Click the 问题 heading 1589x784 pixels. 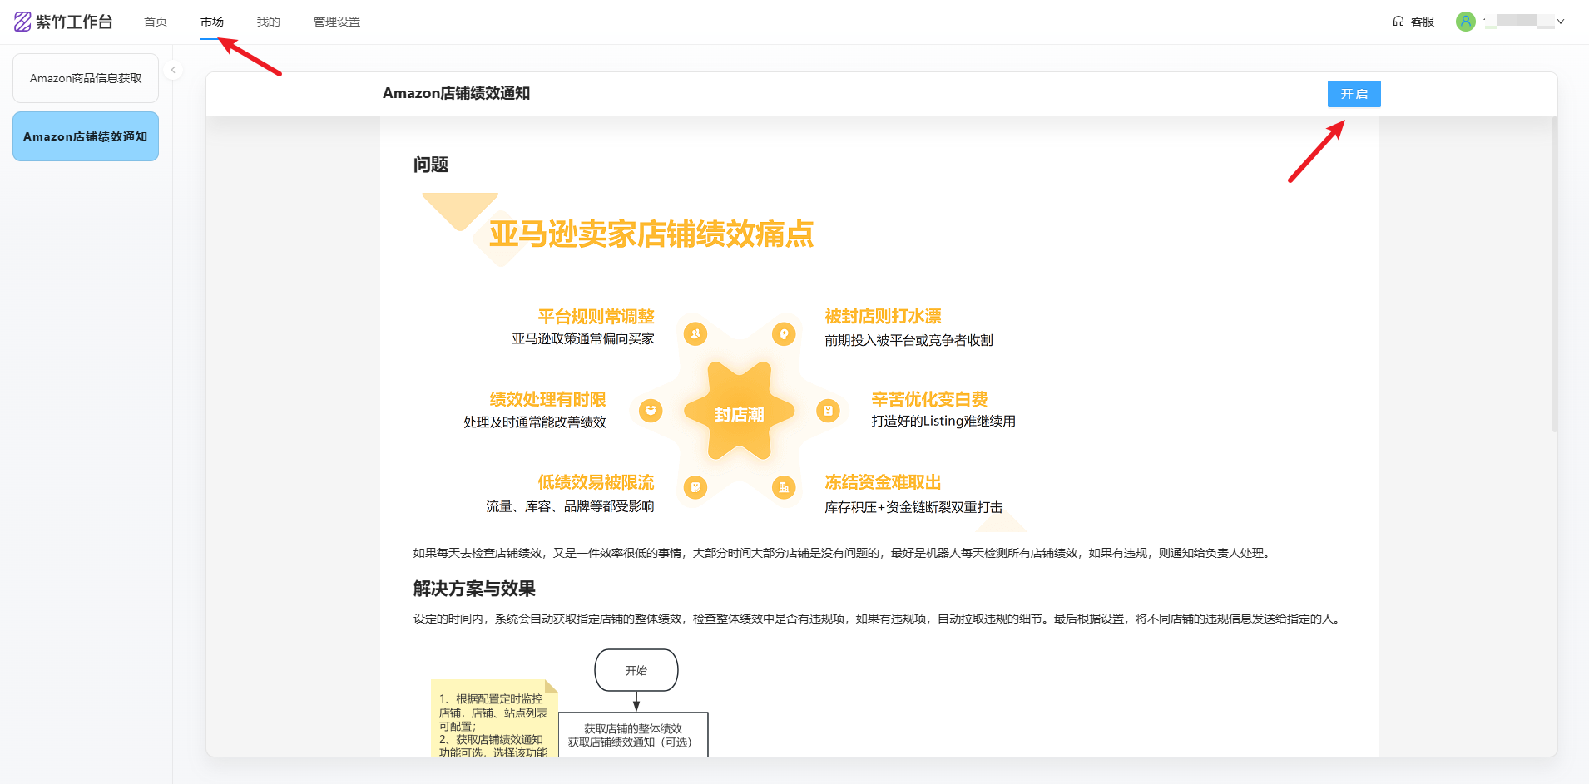pos(431,165)
